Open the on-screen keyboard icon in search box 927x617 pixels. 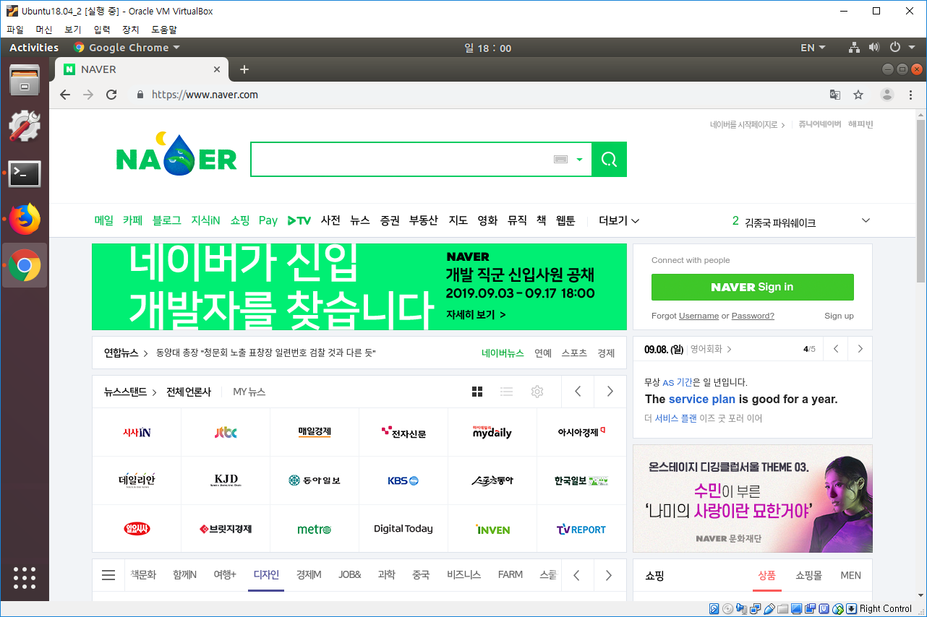560,160
